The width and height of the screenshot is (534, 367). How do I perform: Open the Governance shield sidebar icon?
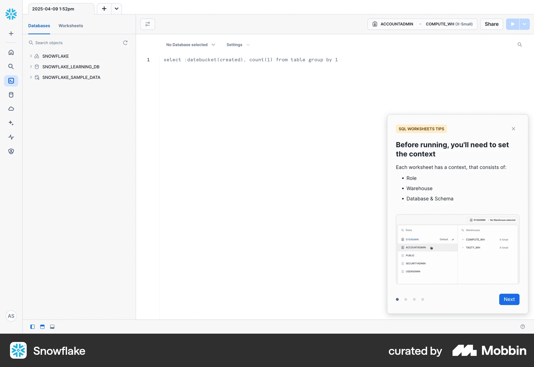pos(11,151)
